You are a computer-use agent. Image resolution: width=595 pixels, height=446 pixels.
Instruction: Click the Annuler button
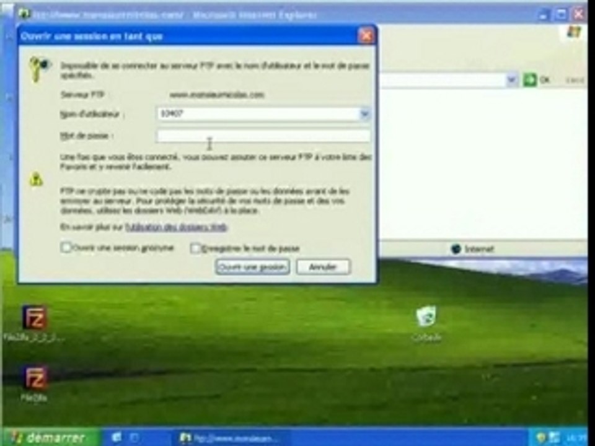[323, 267]
